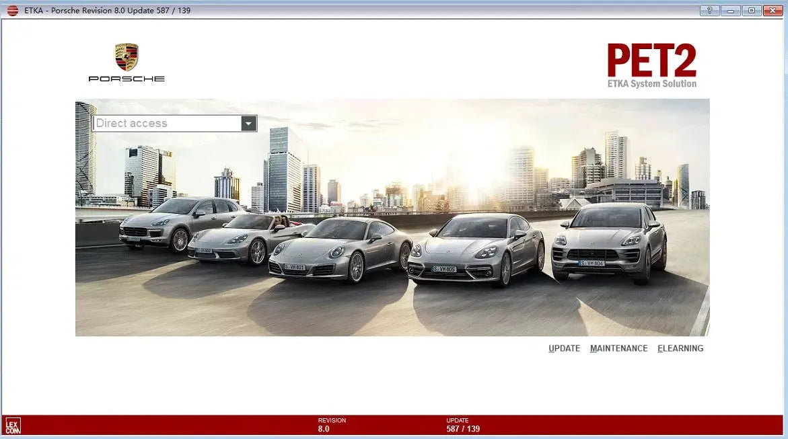
Task: Click the ETKA icon in title bar
Action: tap(12, 10)
